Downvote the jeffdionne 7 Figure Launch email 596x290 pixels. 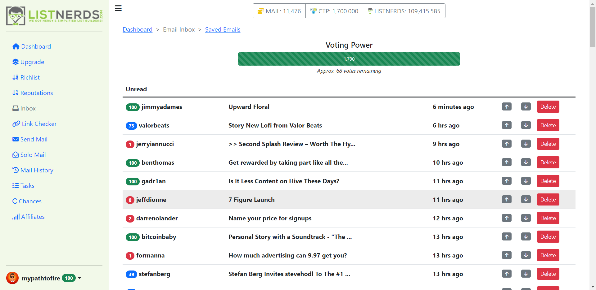tap(526, 200)
